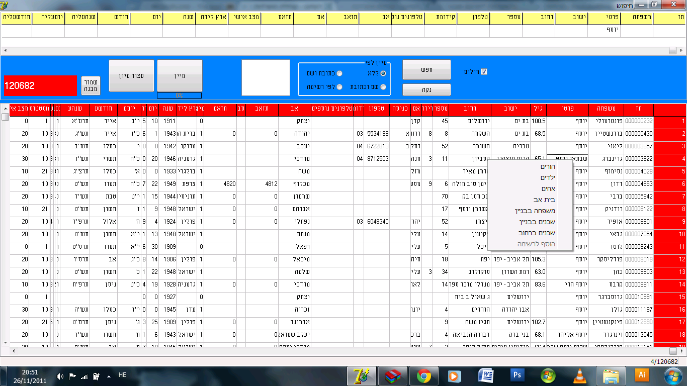This screenshot has height=386, width=687.
Task: Click the פרטי search field containing יוסף
Action: click(x=604, y=30)
